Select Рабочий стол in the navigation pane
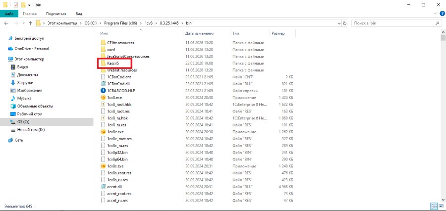 tap(30, 114)
